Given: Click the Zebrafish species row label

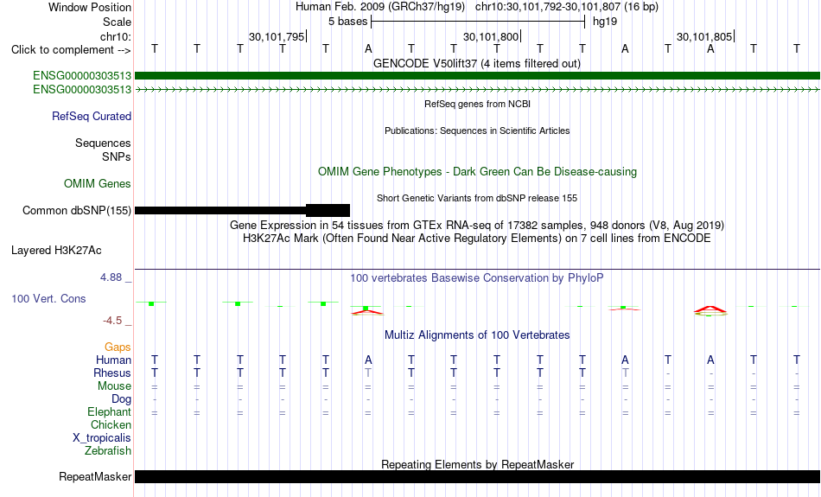Looking at the screenshot, I should tap(108, 450).
